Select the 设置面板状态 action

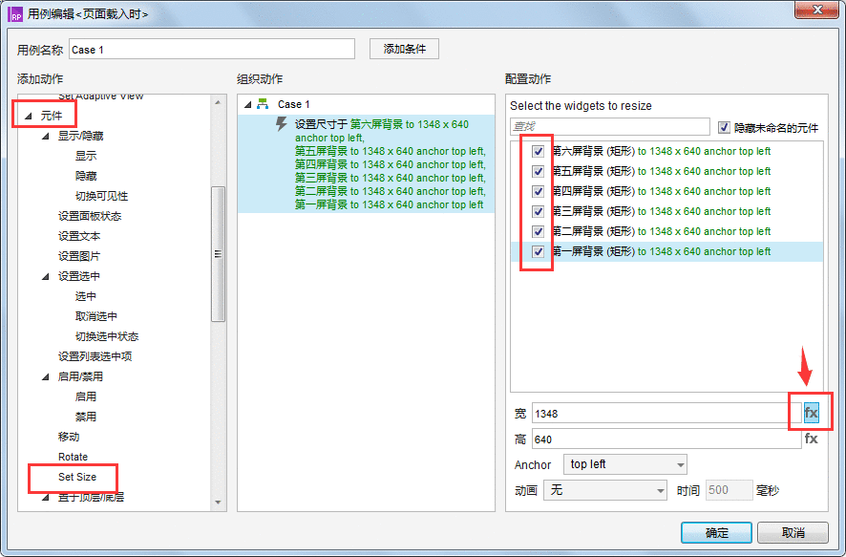(x=90, y=216)
